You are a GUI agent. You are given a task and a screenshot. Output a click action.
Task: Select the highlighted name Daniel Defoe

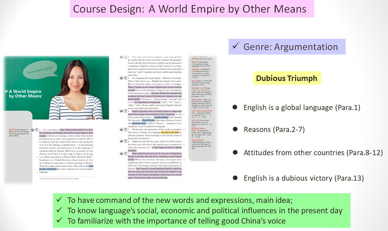tap(148, 120)
